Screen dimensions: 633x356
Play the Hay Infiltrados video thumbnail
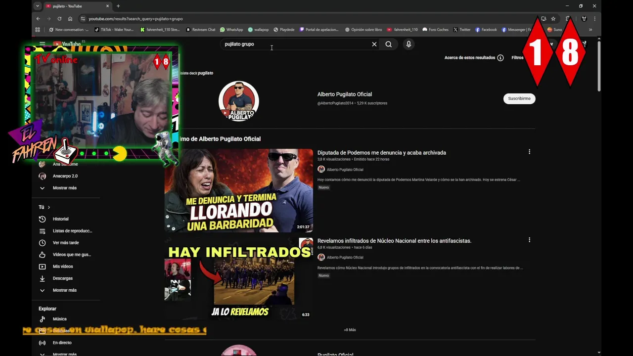pyautogui.click(x=239, y=278)
